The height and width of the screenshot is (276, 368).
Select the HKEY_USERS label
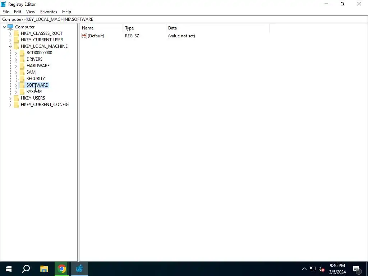coord(33,98)
